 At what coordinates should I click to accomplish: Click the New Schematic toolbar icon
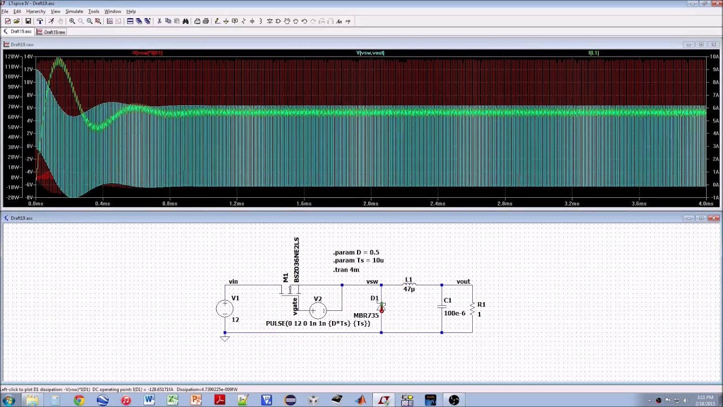pos(7,21)
